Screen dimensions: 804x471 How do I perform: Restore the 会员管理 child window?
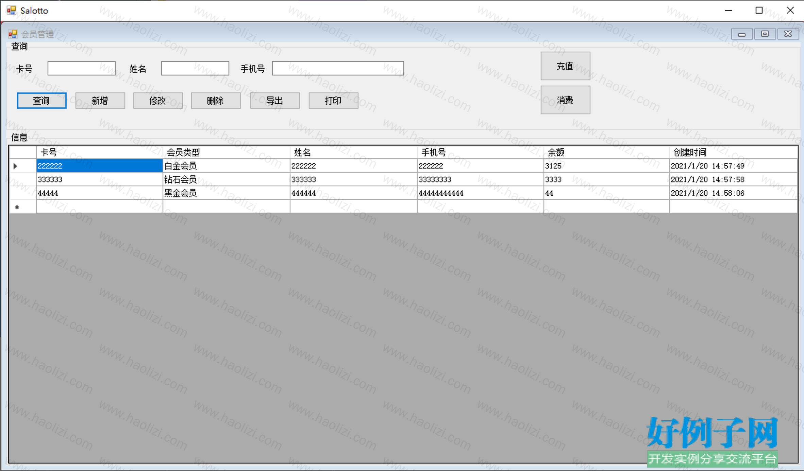click(765, 34)
